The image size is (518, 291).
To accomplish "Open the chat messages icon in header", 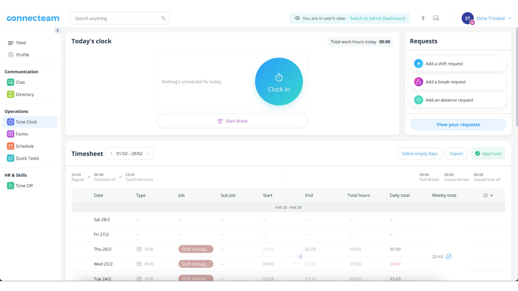I will pos(436,18).
